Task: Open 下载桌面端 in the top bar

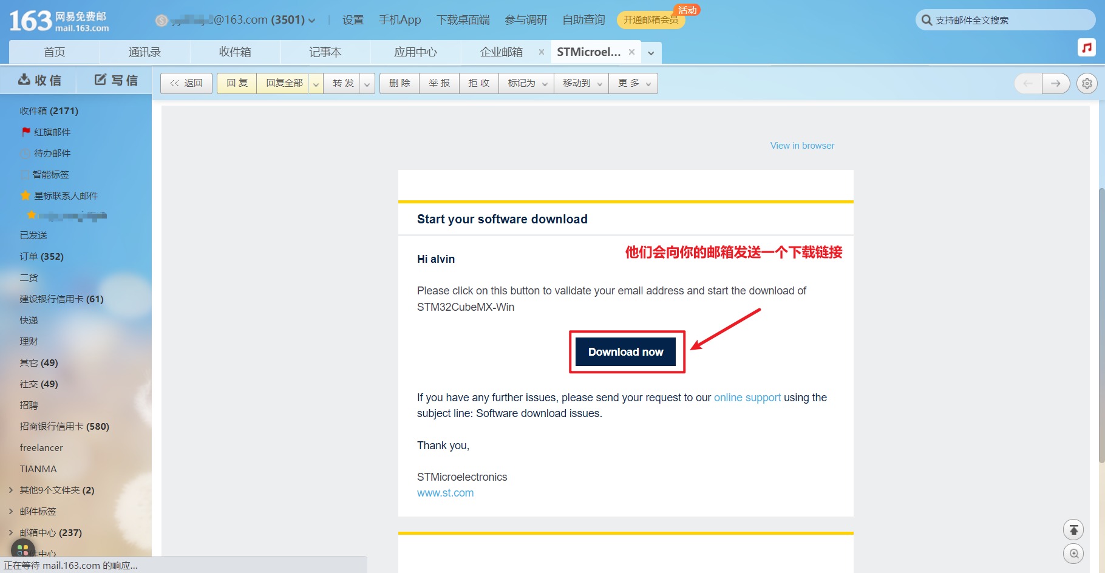Action: point(463,20)
